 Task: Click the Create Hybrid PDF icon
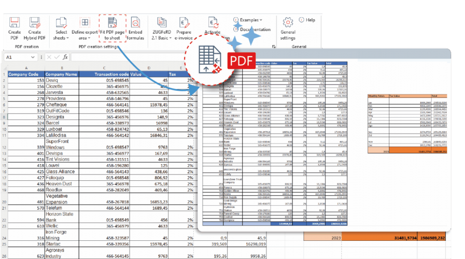(x=35, y=23)
